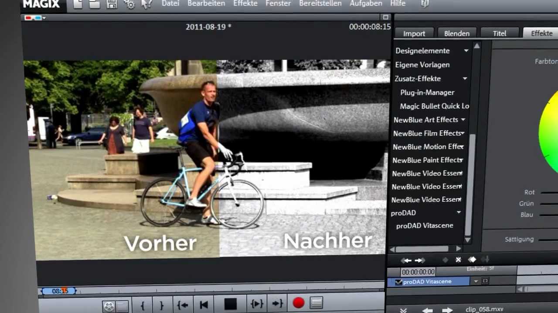This screenshot has height=313, width=558.
Task: Select Eigene Vorlagen in effects list
Action: [x=422, y=65]
